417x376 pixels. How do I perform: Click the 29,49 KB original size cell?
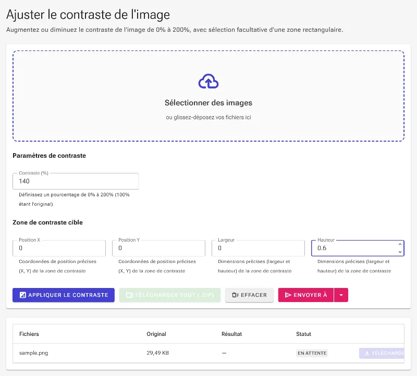[x=157, y=353]
